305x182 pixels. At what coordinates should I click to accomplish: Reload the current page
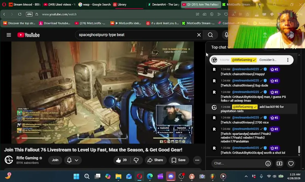20,14
